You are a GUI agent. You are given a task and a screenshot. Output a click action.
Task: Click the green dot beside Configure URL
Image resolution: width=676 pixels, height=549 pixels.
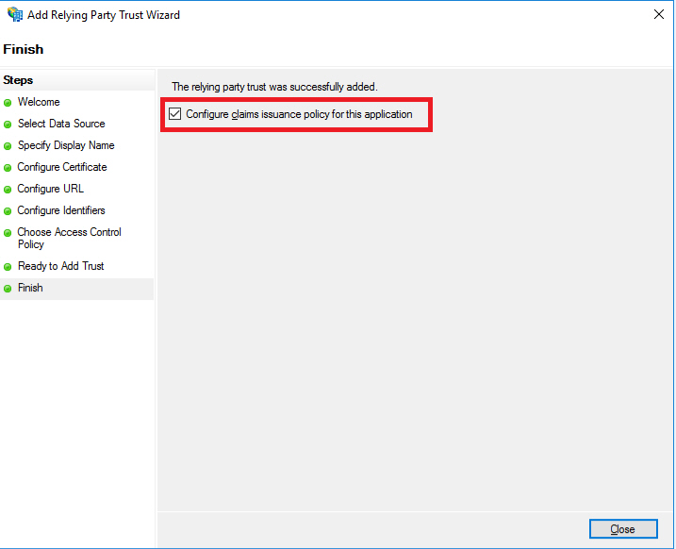[x=8, y=190]
